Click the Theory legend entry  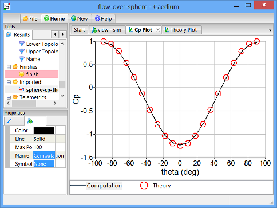(x=161, y=186)
